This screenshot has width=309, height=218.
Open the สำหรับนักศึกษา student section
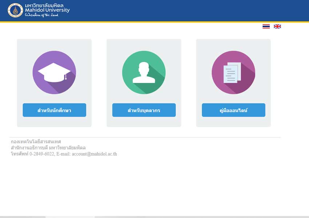(x=54, y=110)
